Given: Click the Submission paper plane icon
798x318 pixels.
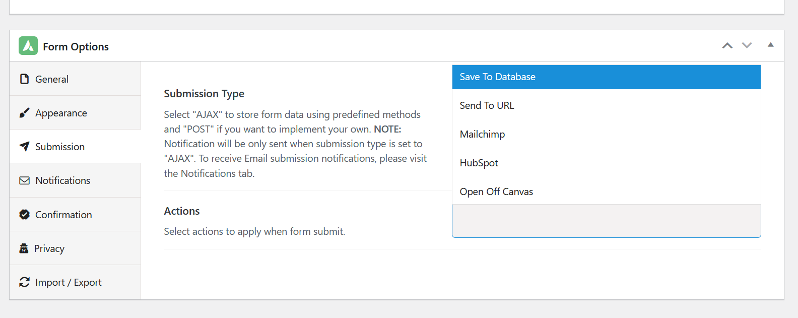Looking at the screenshot, I should pyautogui.click(x=24, y=147).
